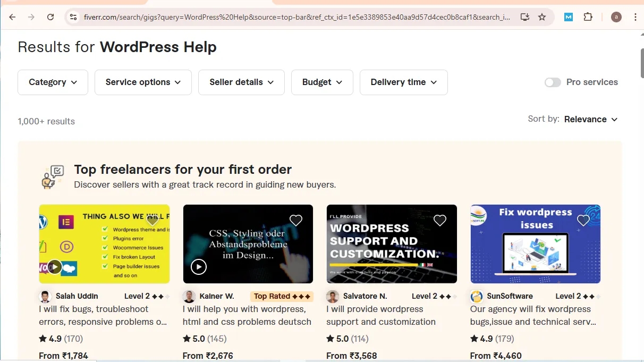The width and height of the screenshot is (644, 362).
Task: Open Fix wordpress issues thumbnail
Action: pos(536,244)
